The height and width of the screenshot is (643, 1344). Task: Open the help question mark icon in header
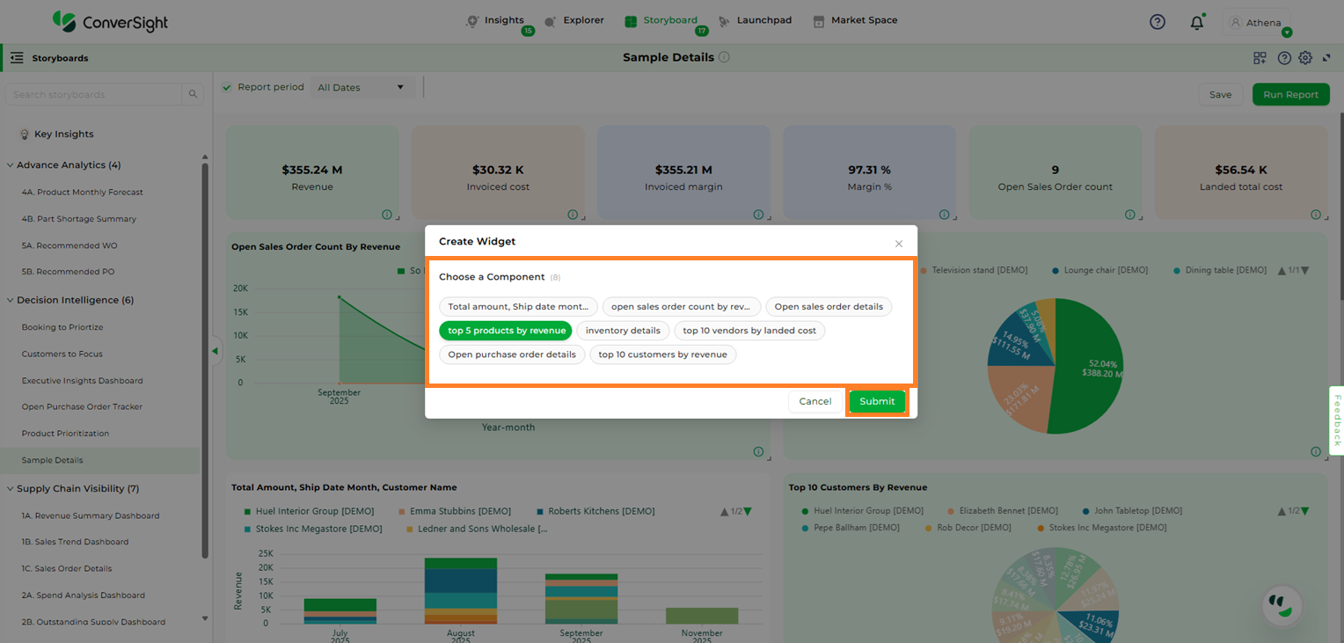(1158, 22)
